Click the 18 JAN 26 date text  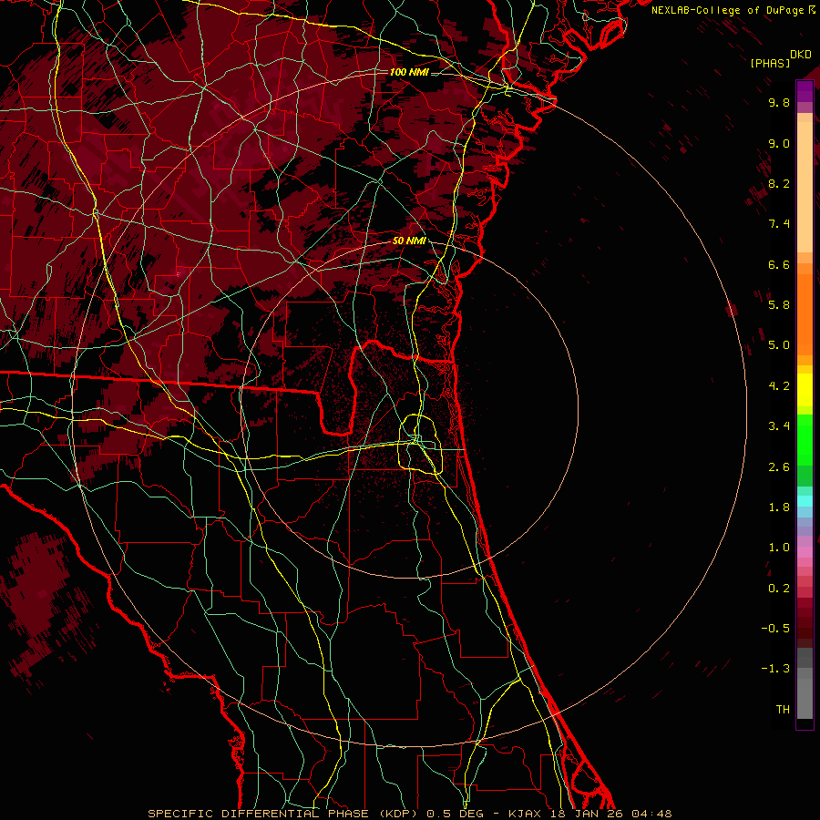click(x=587, y=814)
